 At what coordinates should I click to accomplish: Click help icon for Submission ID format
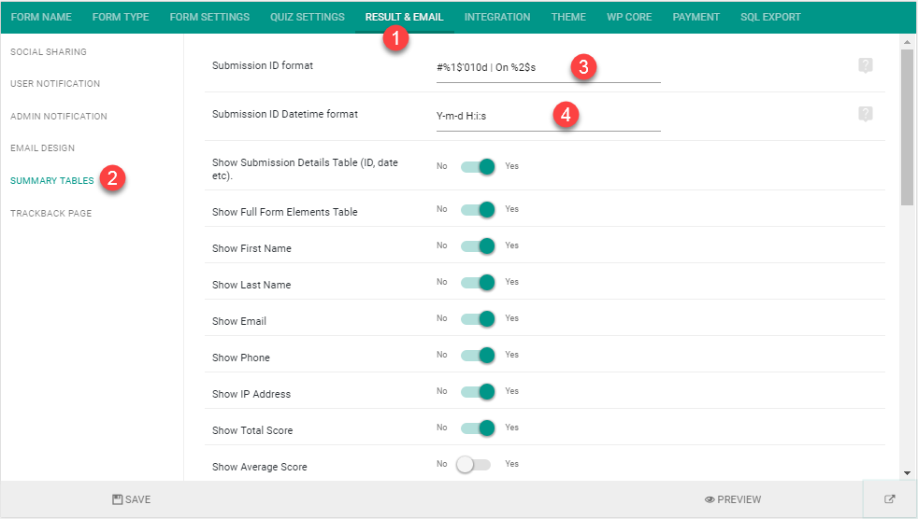click(x=866, y=65)
